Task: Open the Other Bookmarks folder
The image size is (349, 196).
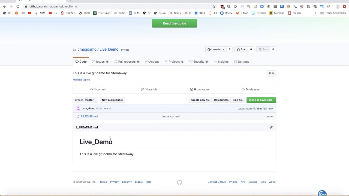Action: pos(333,13)
